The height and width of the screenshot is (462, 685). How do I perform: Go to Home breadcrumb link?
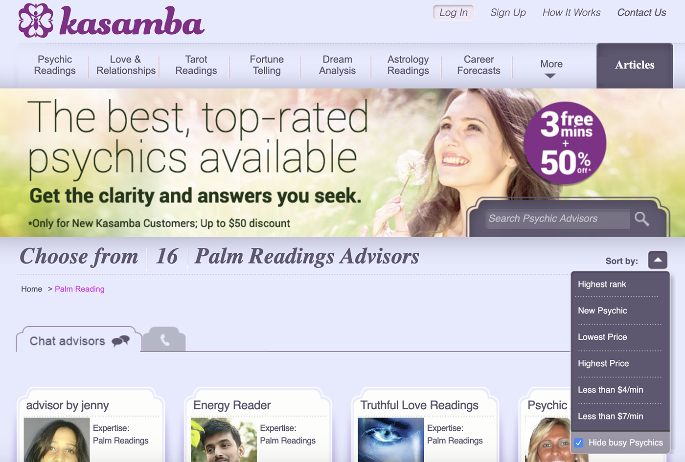[x=32, y=289]
